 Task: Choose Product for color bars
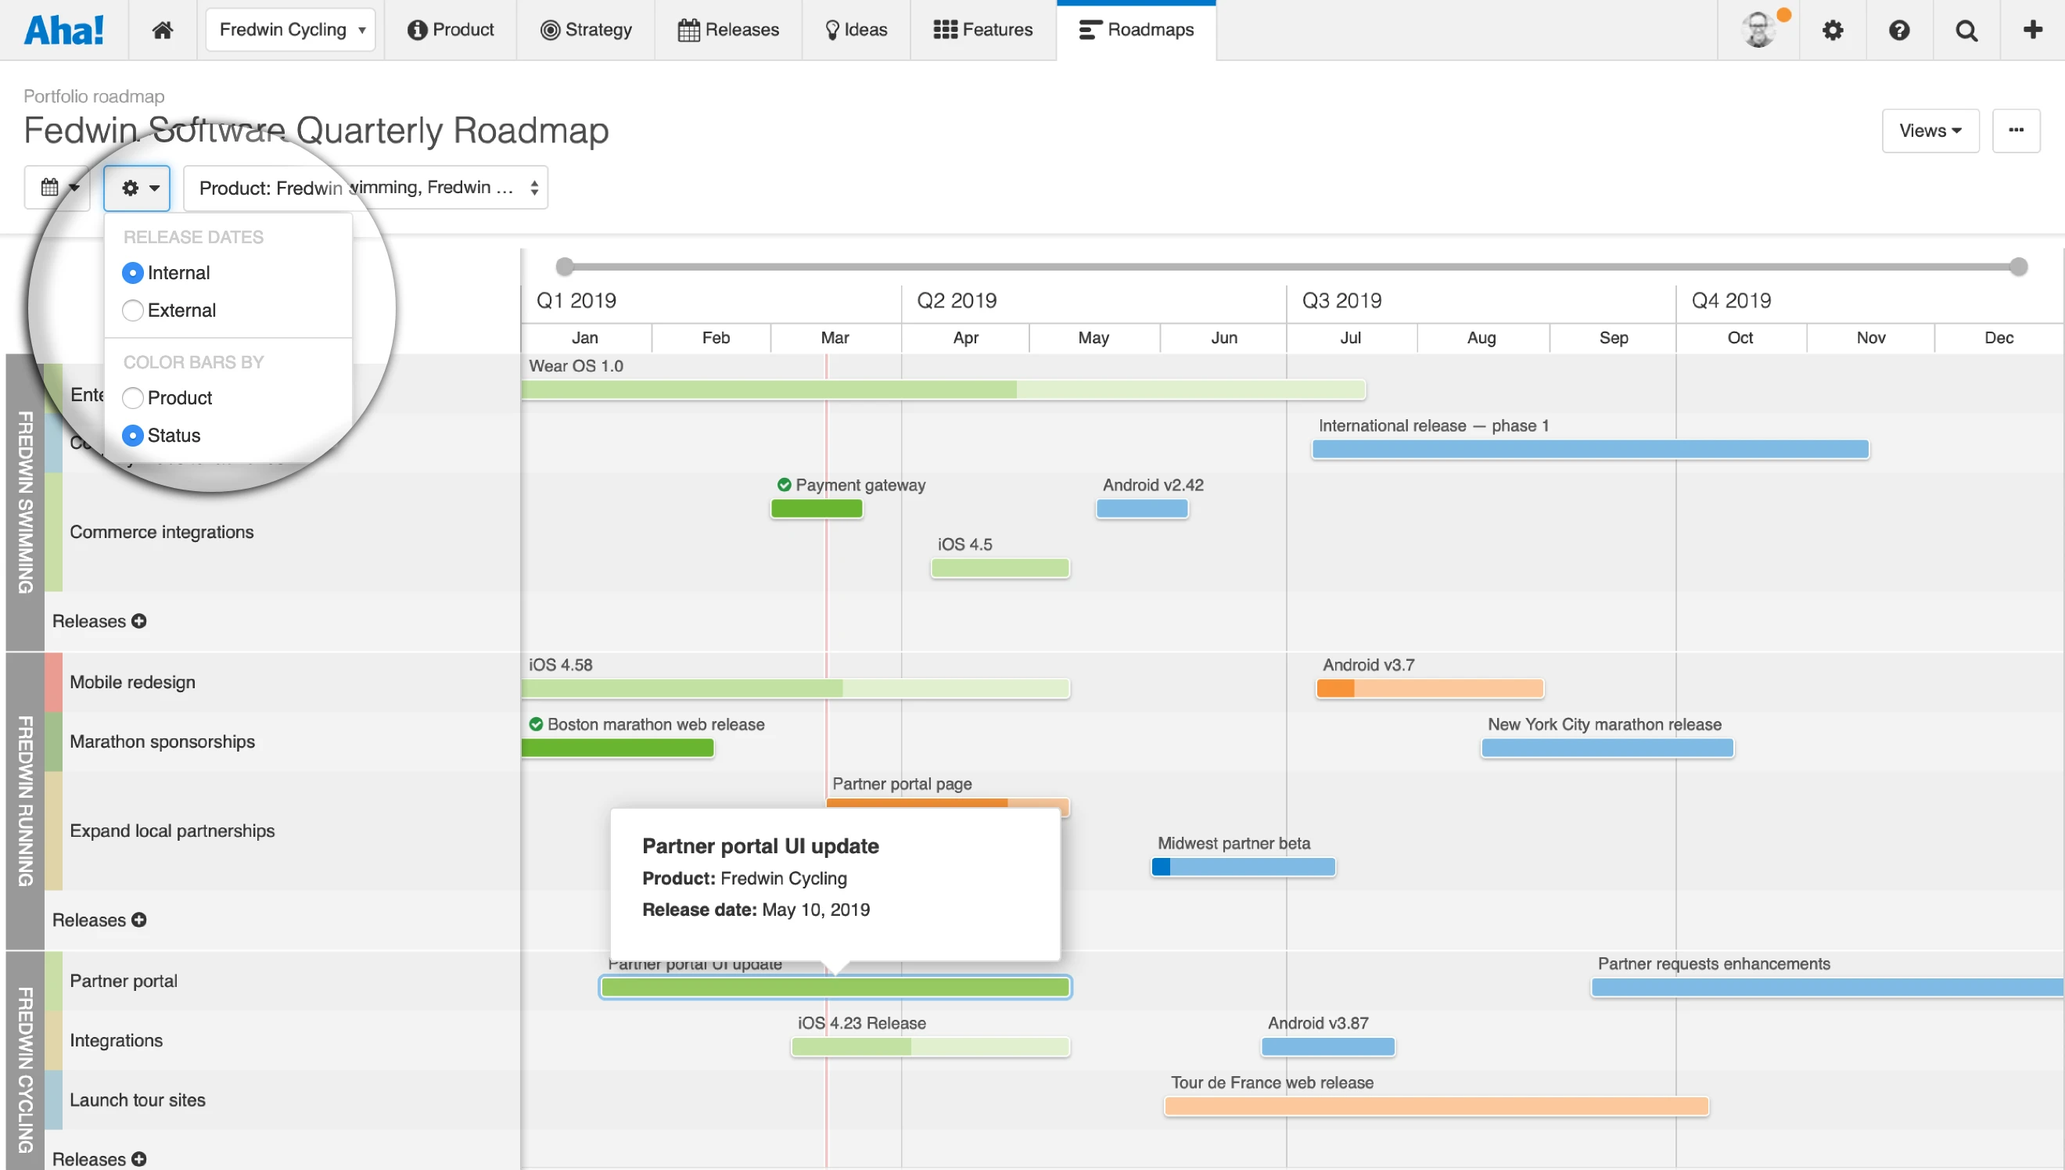coord(132,398)
